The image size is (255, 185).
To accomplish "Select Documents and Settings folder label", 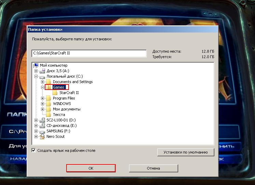I will click(x=73, y=82).
